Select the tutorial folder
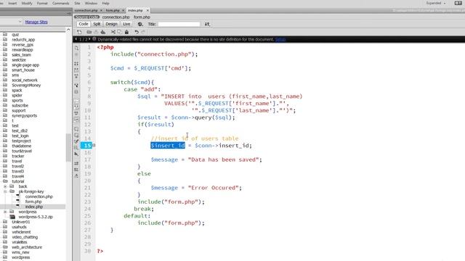The height and width of the screenshot is (261, 465). pos(17,181)
